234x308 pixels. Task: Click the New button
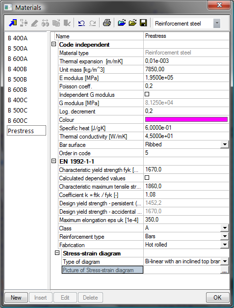pyautogui.click(x=16, y=298)
